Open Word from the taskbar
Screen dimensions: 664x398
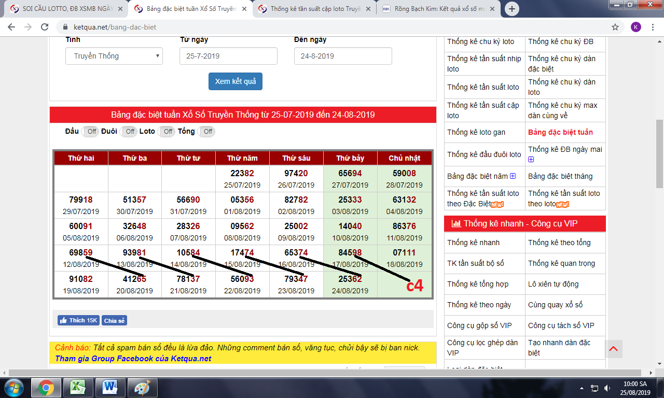[110, 387]
